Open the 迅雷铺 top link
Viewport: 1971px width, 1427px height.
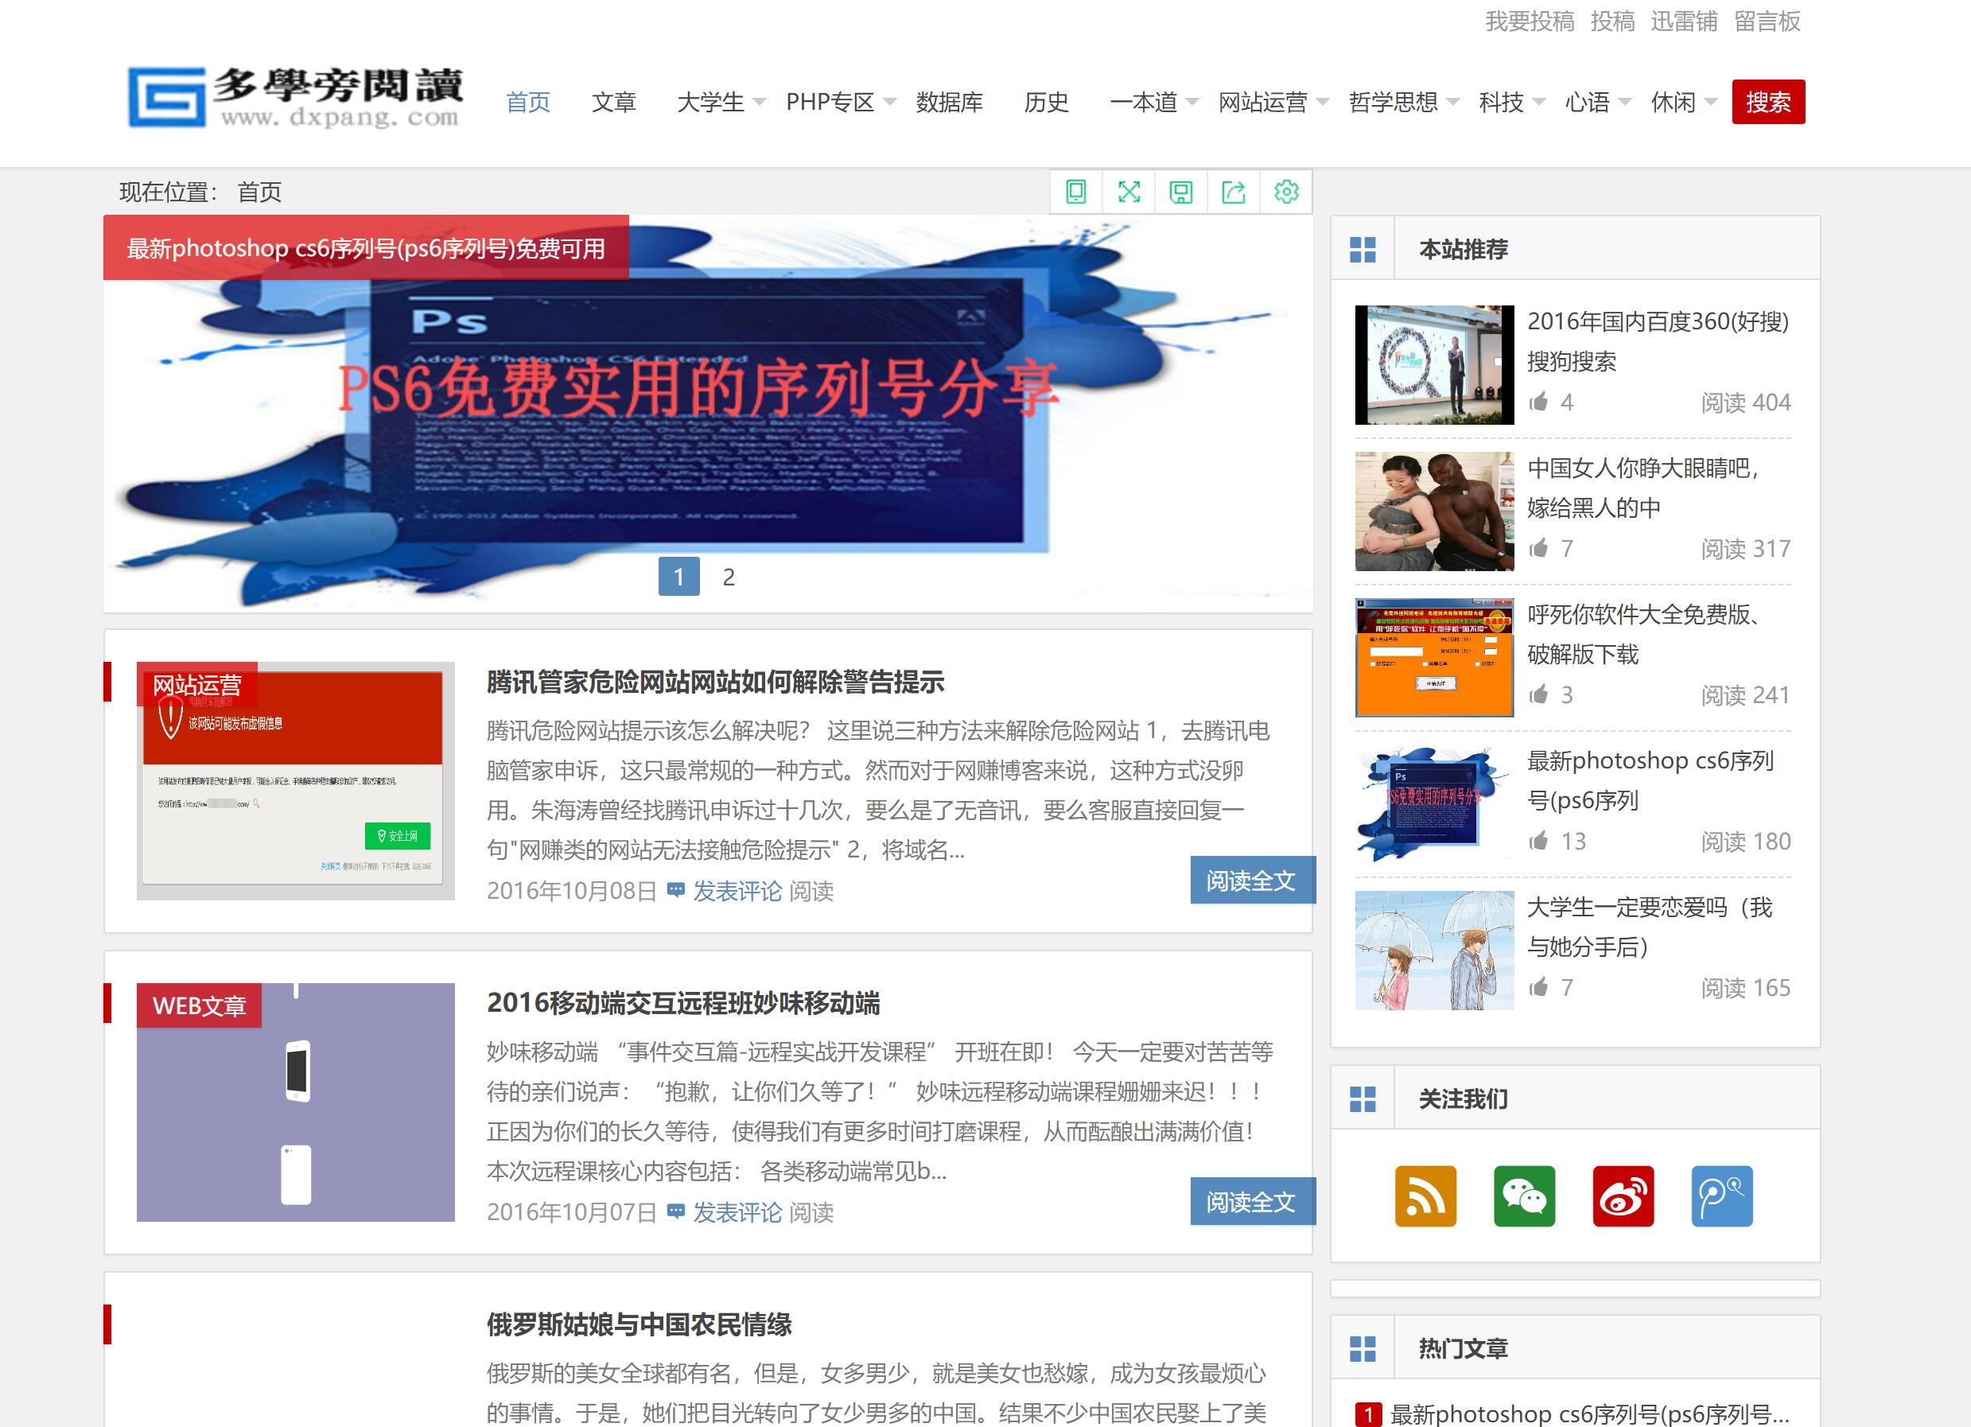(1684, 21)
